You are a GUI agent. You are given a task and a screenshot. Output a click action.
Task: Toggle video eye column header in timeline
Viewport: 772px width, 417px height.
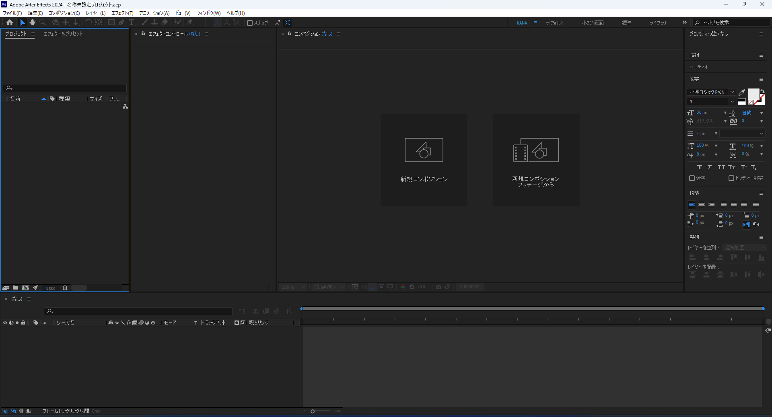click(5, 323)
